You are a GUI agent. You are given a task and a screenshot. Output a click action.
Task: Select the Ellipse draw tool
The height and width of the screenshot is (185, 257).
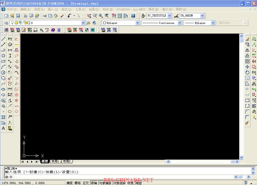tap(3, 89)
